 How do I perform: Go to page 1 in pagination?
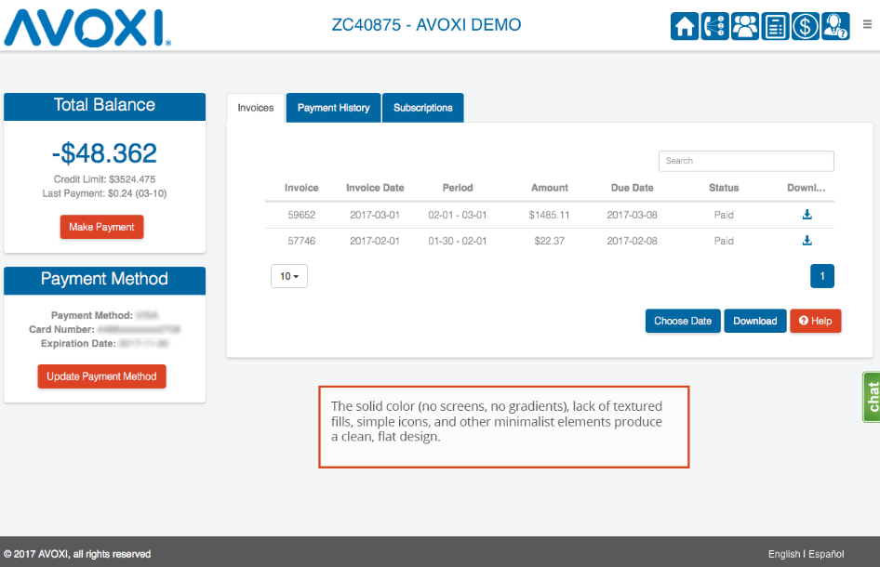click(x=822, y=276)
